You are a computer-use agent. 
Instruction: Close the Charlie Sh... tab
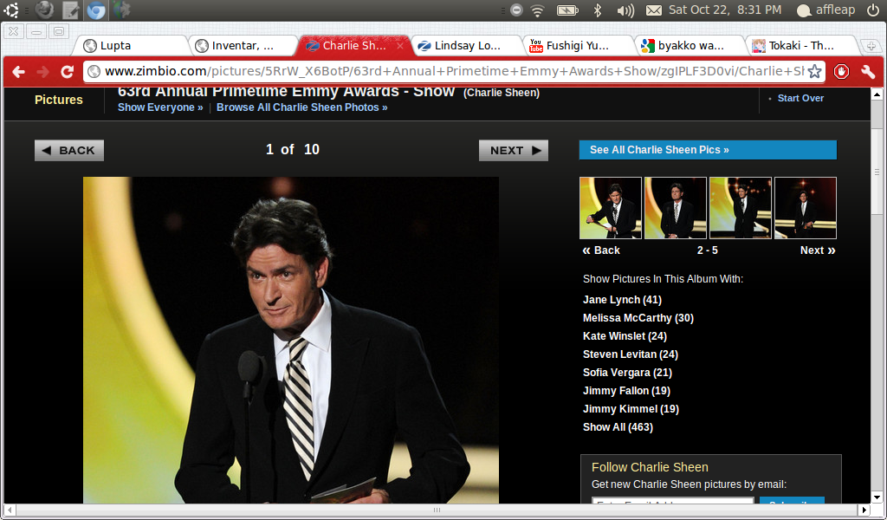click(x=400, y=46)
